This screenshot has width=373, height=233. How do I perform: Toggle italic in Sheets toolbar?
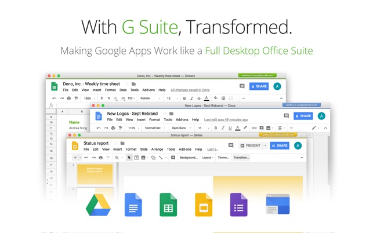(191, 98)
